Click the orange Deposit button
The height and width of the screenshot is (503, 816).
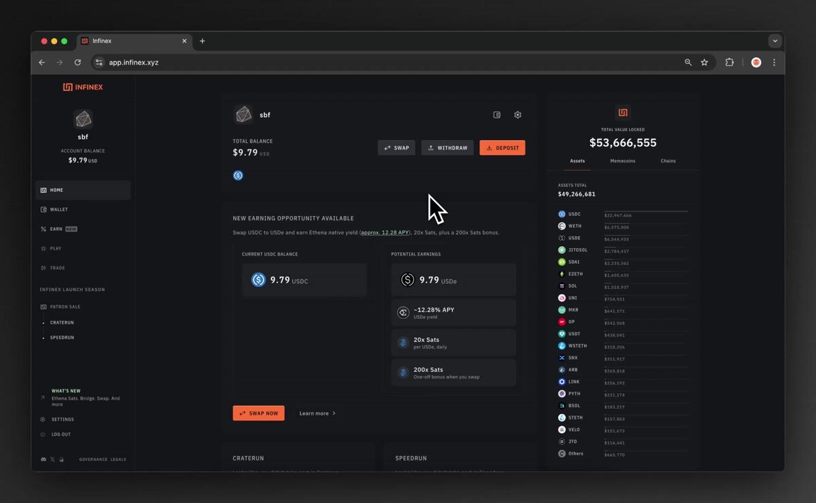[503, 148]
